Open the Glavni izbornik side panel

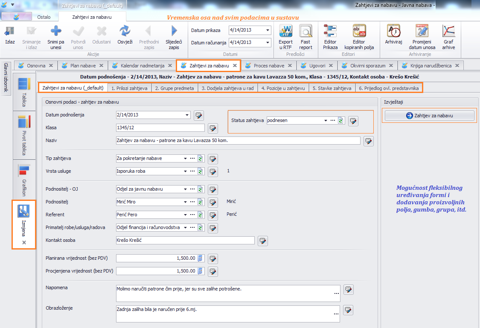[6, 78]
